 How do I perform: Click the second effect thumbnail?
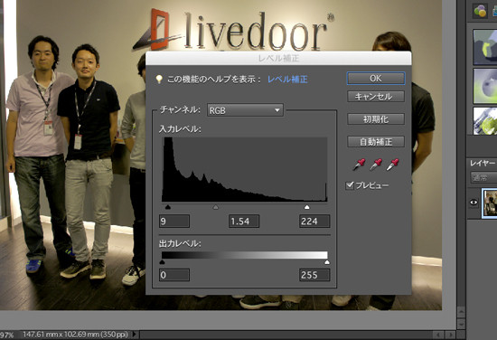pos(485,86)
